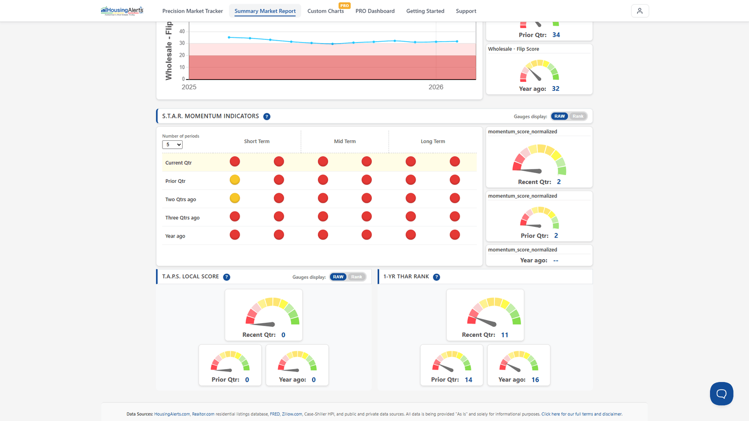Open Realtor.com data source link
Image resolution: width=749 pixels, height=421 pixels.
203,414
